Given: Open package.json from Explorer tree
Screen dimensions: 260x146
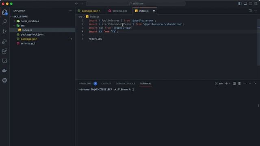Looking at the screenshot, I should click(29, 39).
